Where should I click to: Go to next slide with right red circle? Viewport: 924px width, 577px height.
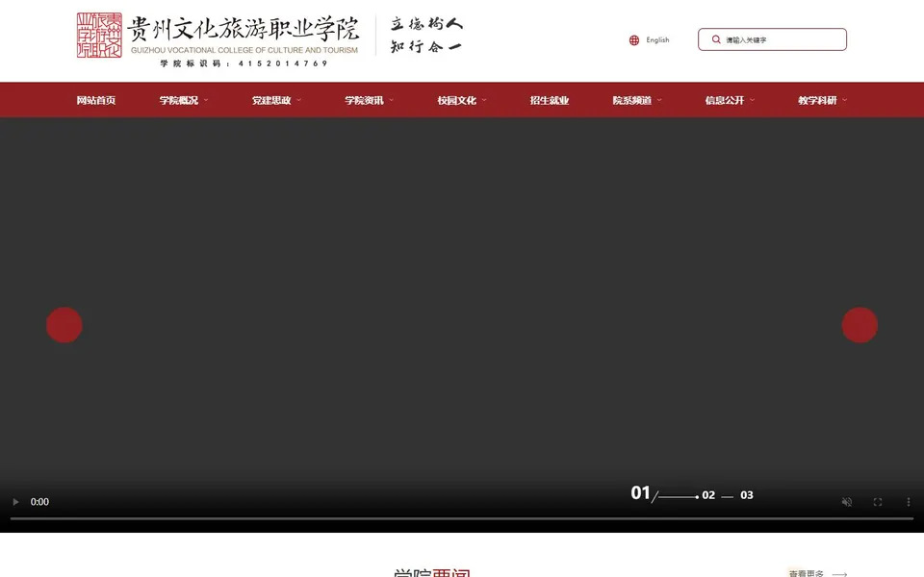[860, 325]
